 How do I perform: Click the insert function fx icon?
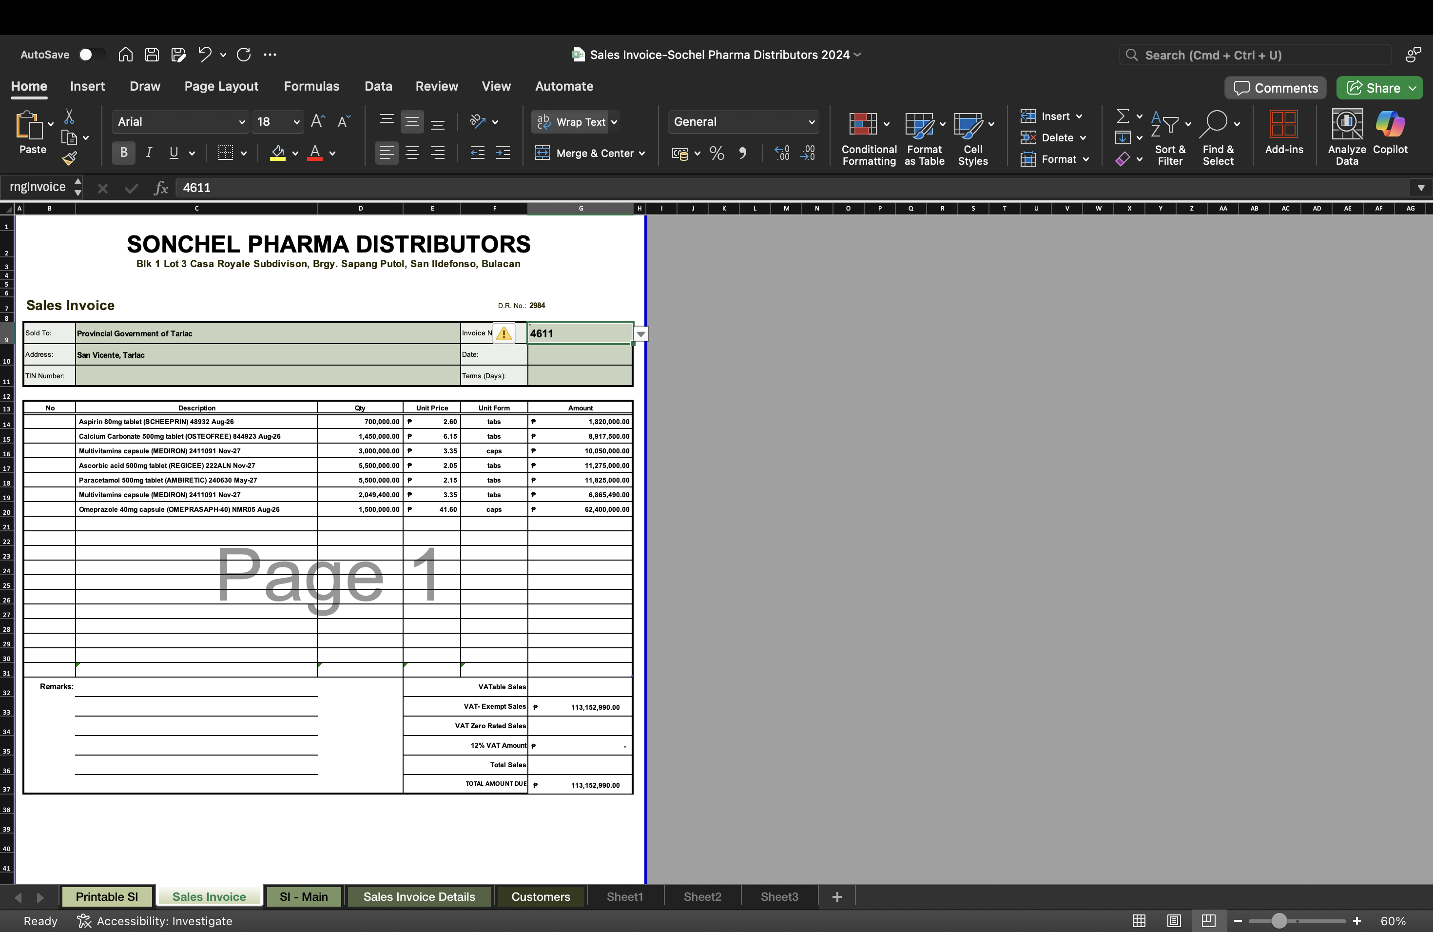point(160,188)
